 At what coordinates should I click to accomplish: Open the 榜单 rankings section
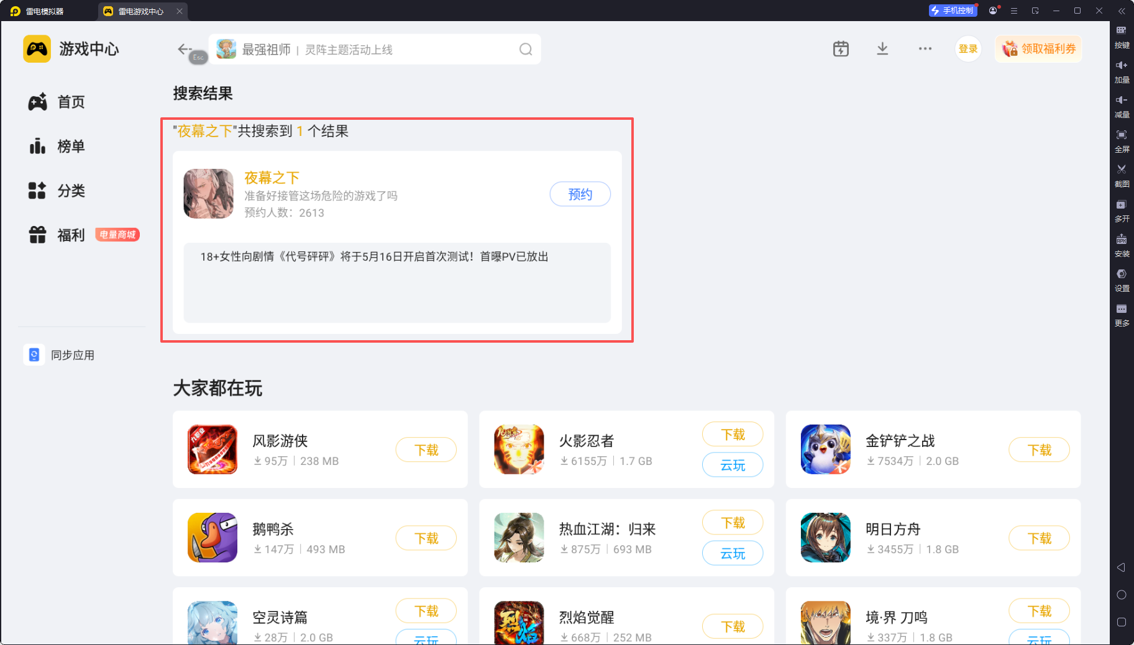click(x=57, y=147)
